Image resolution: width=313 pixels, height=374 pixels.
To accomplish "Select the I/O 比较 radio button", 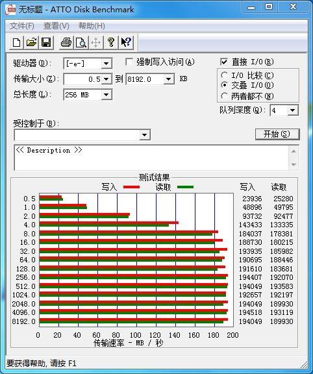I will coord(224,75).
